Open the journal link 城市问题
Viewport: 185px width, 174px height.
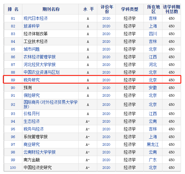click(32, 49)
